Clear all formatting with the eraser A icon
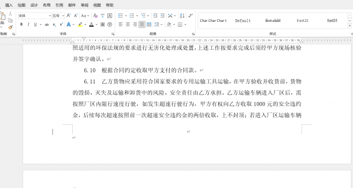 click(96, 16)
